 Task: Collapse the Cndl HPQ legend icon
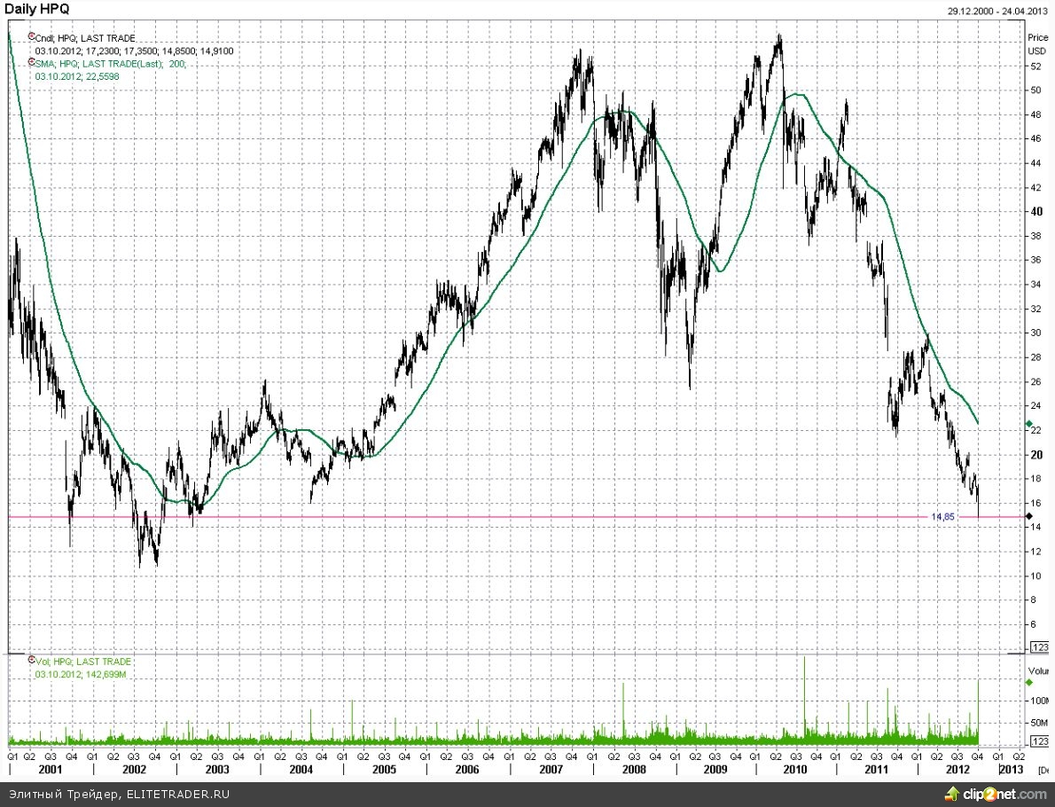click(31, 37)
